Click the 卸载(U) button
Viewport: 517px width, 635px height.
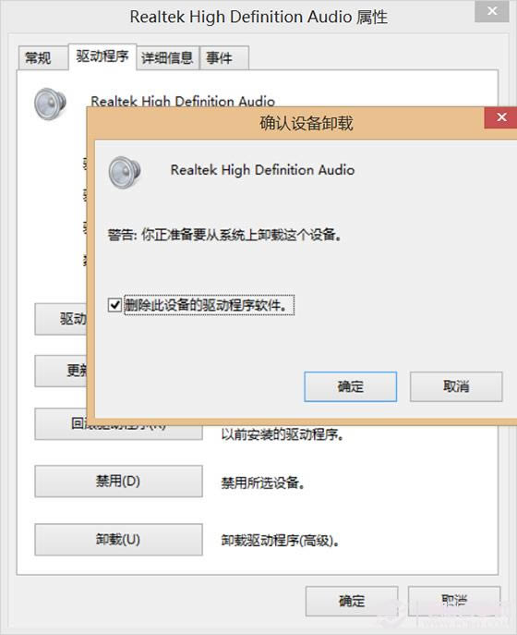point(118,540)
